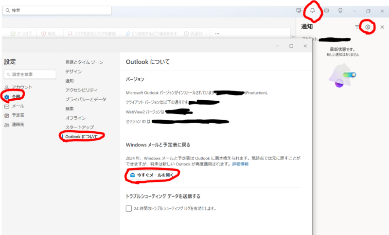The image size is (389, 235).
Task: Open プライバシーとデータ settings
Action: pos(86,99)
